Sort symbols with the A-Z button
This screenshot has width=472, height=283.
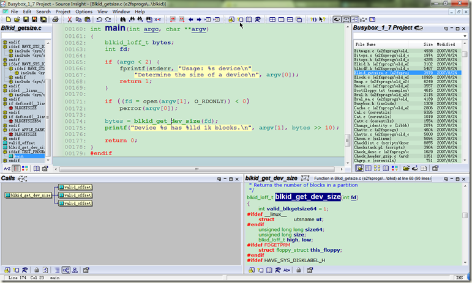[x=7, y=167]
